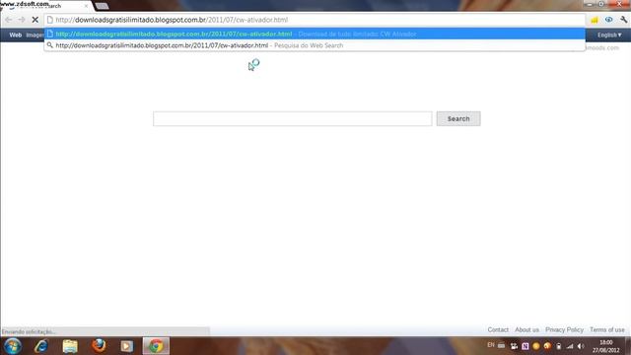Image resolution: width=631 pixels, height=355 pixels.
Task: Click the orange avast tray icon
Action: coord(547,346)
